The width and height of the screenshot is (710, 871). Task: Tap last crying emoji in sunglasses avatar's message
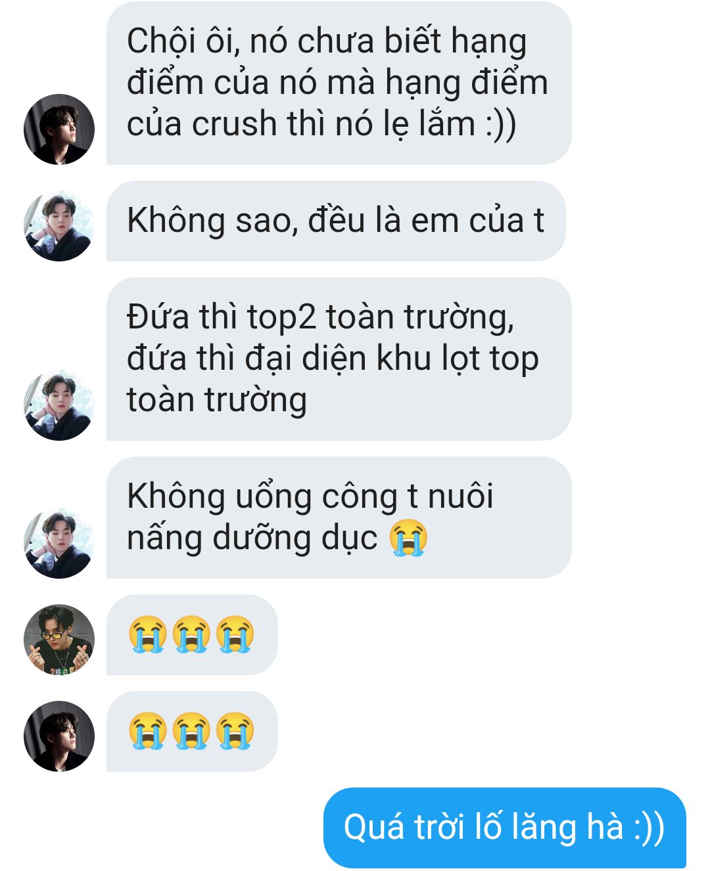[x=235, y=635]
